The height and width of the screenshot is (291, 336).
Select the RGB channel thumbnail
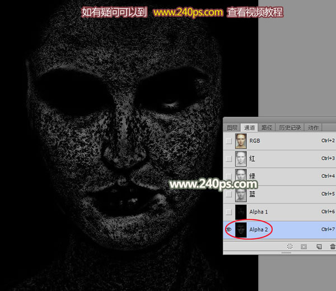point(241,141)
